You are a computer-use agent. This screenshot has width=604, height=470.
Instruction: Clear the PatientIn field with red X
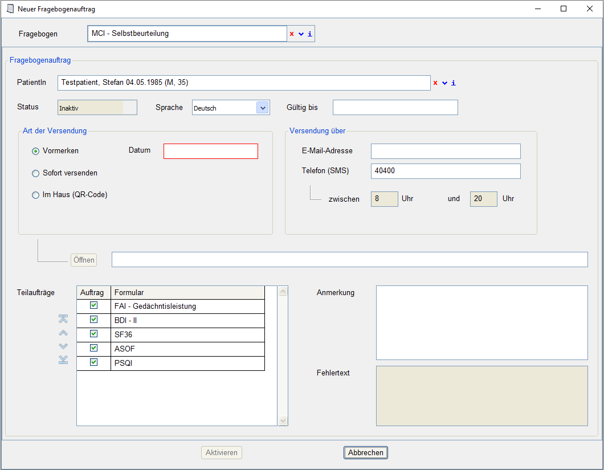(435, 83)
